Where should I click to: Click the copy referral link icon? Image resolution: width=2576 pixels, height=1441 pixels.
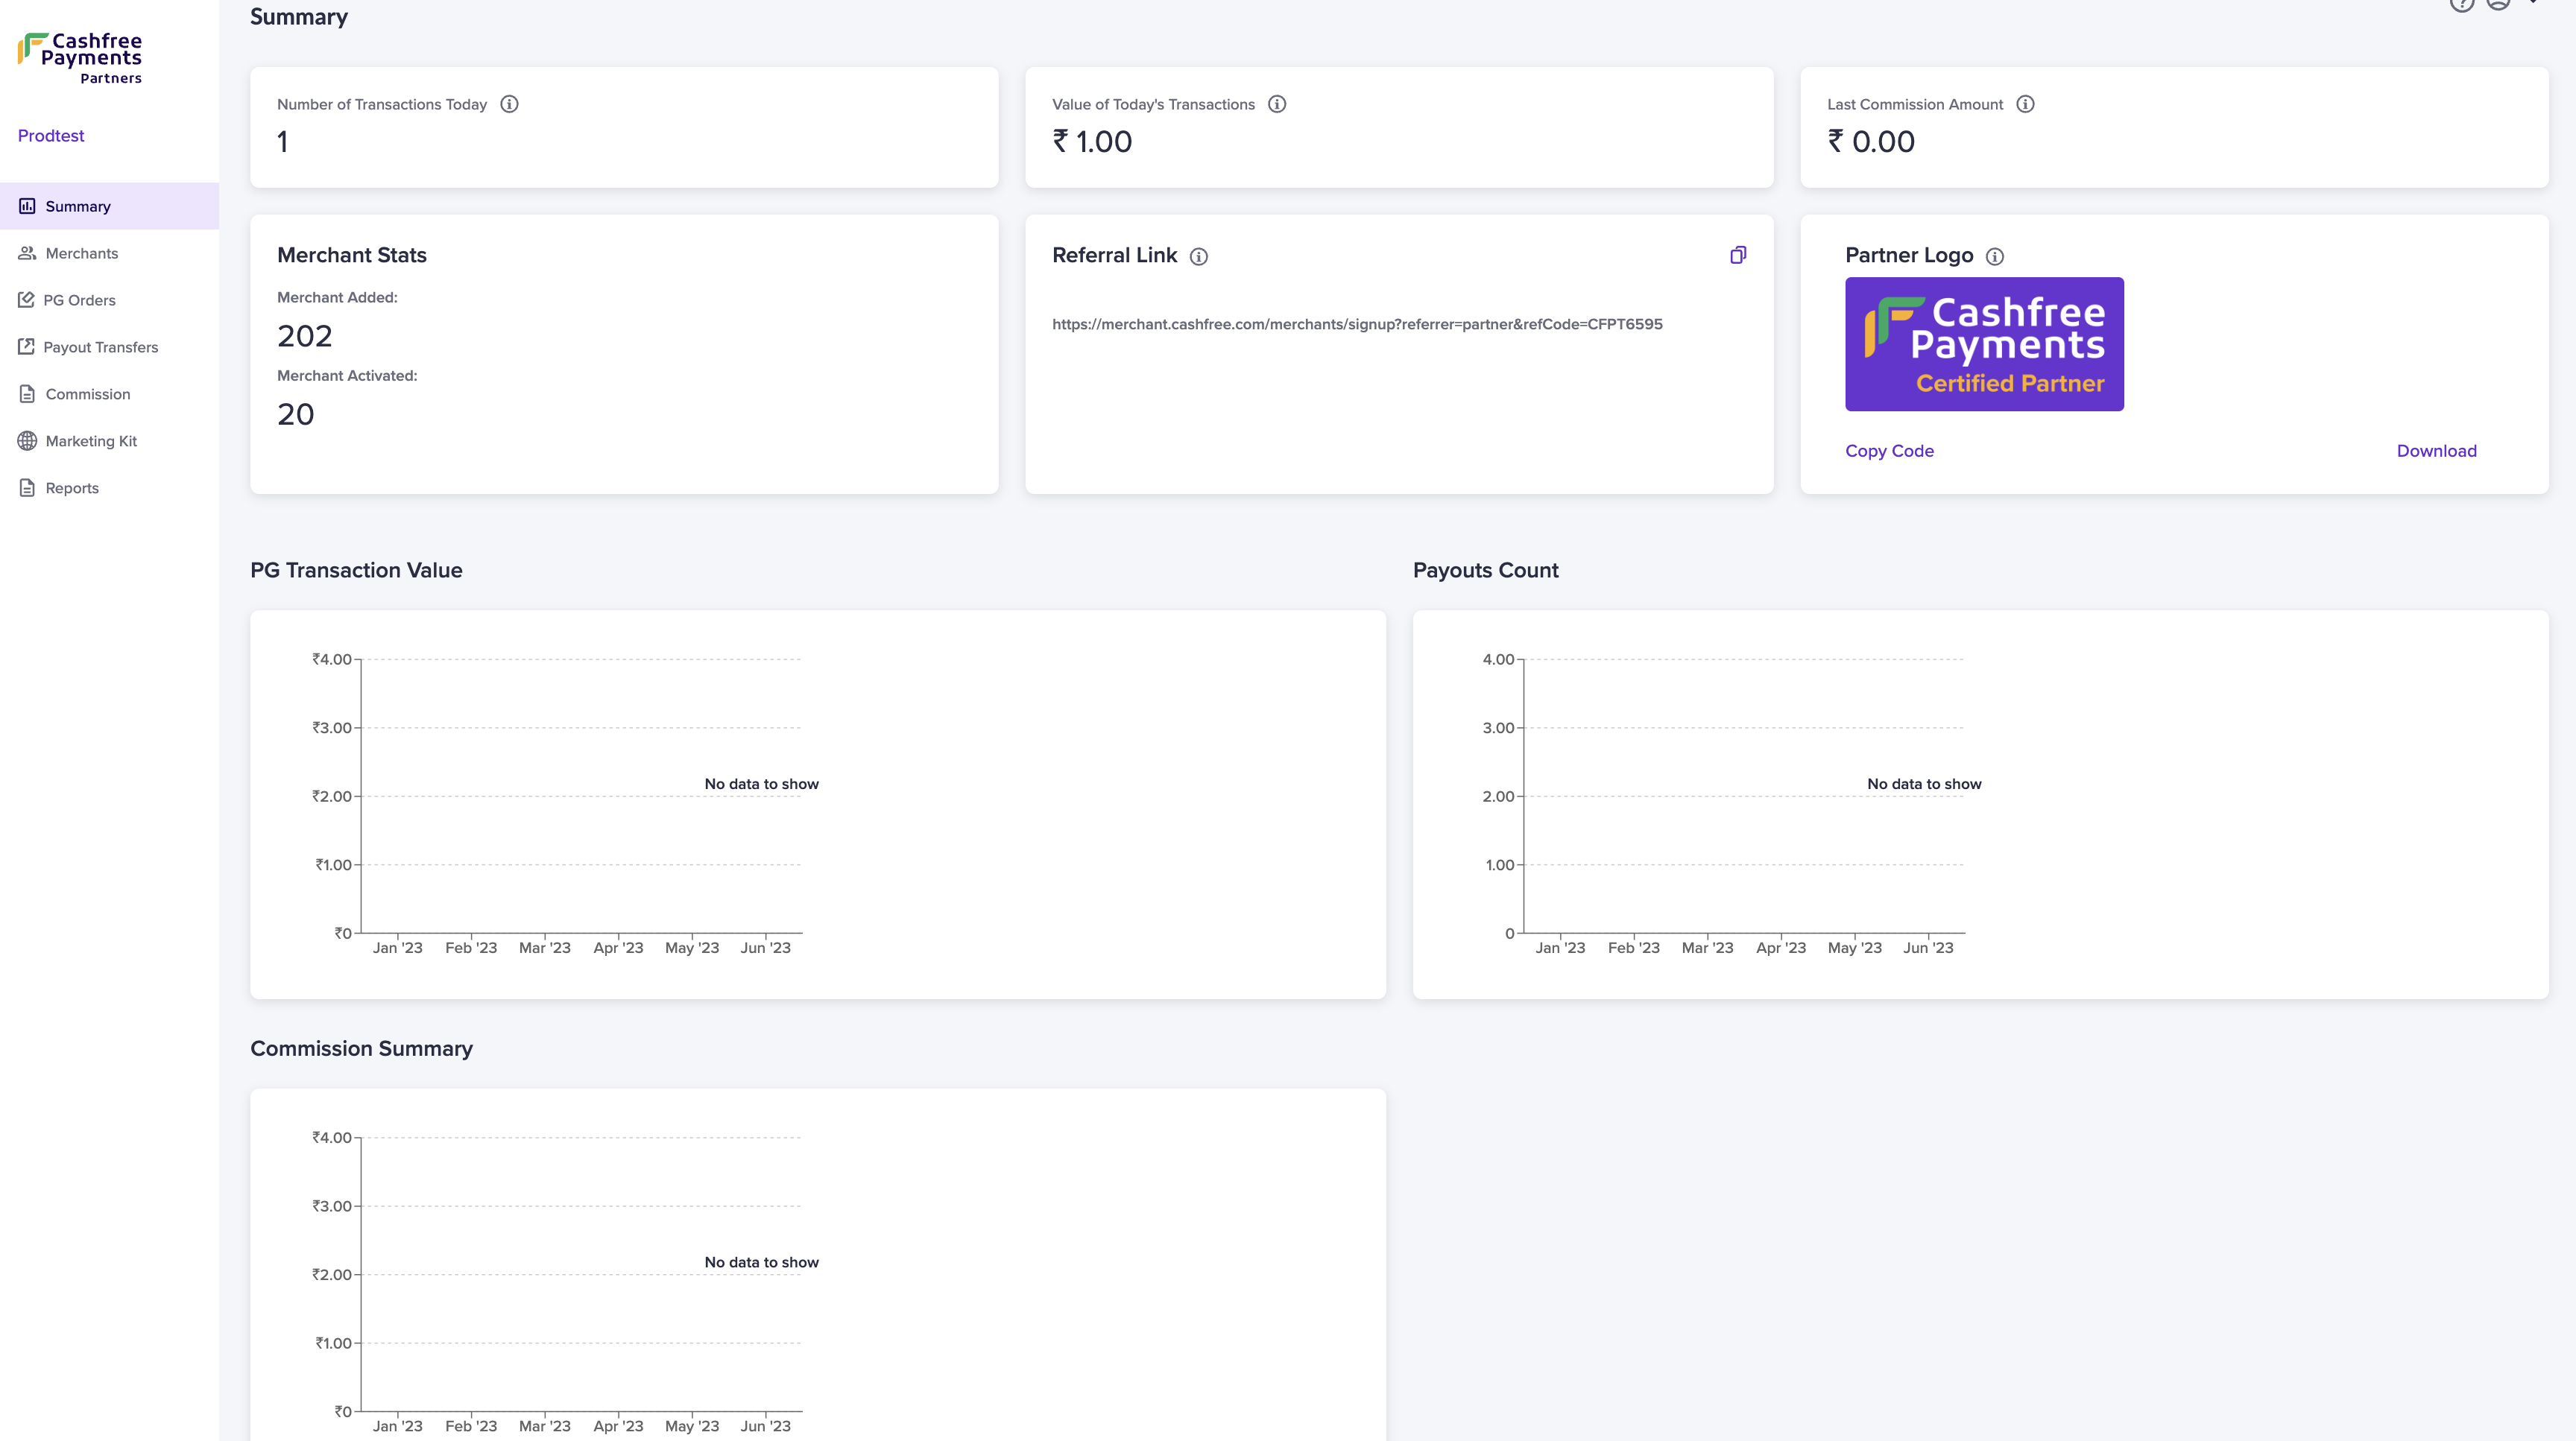1738,255
